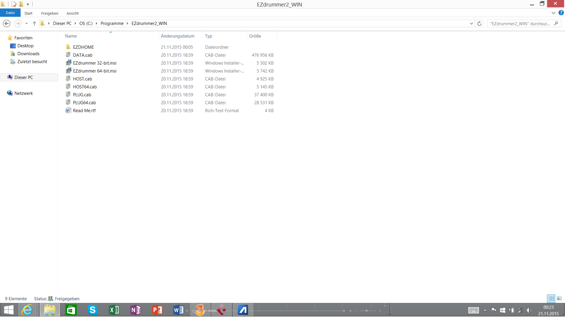Open PowerPoint from the taskbar

(157, 310)
